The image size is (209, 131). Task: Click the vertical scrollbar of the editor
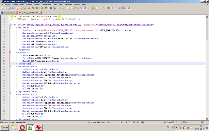coord(207,65)
